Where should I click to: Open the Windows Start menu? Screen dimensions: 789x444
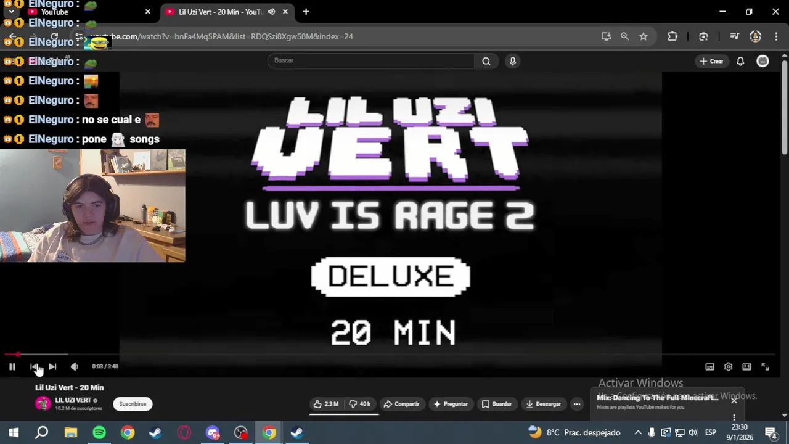click(x=14, y=432)
